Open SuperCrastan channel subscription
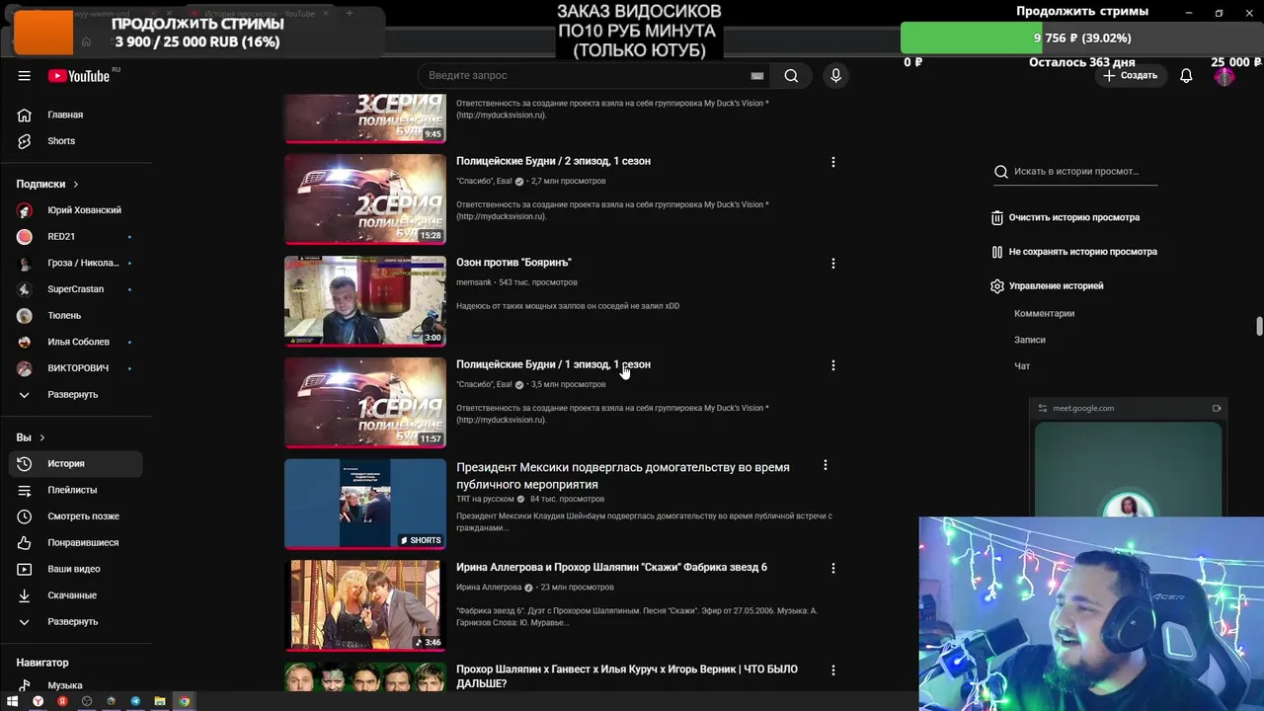 point(75,289)
